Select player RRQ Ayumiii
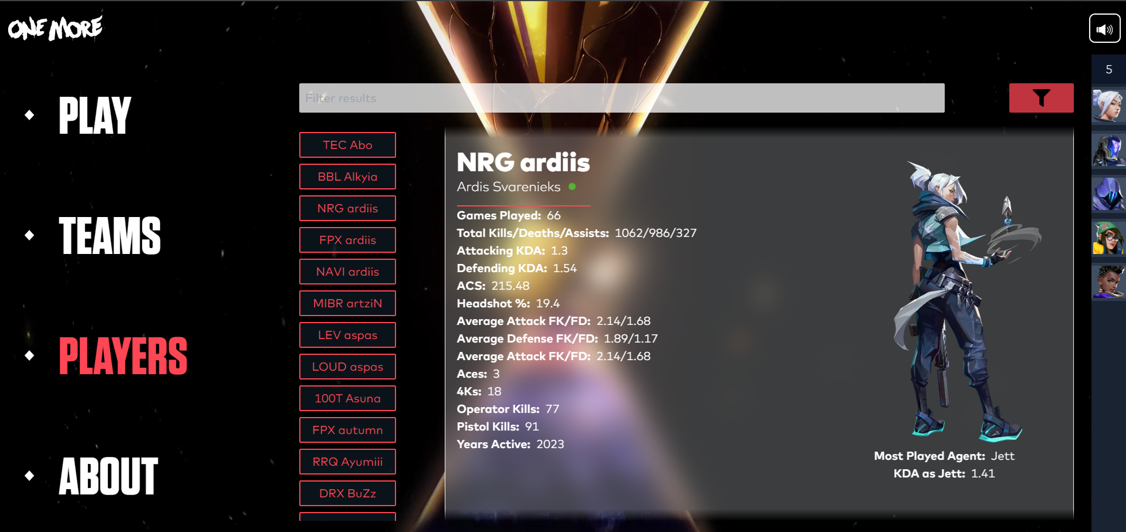 (x=347, y=462)
